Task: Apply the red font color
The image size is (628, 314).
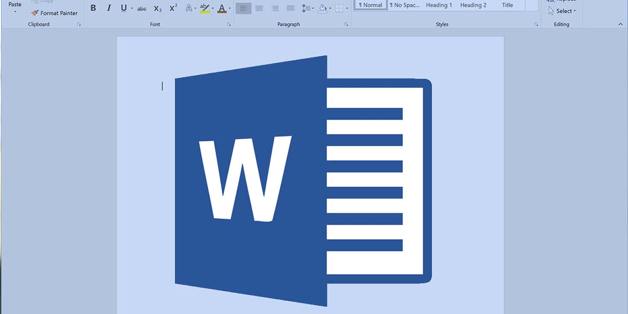Action: (x=222, y=8)
